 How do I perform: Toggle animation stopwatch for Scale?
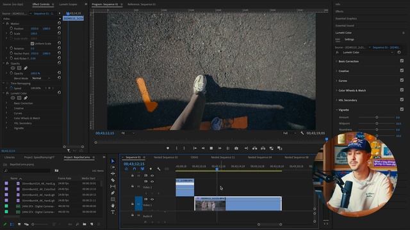tap(12, 33)
